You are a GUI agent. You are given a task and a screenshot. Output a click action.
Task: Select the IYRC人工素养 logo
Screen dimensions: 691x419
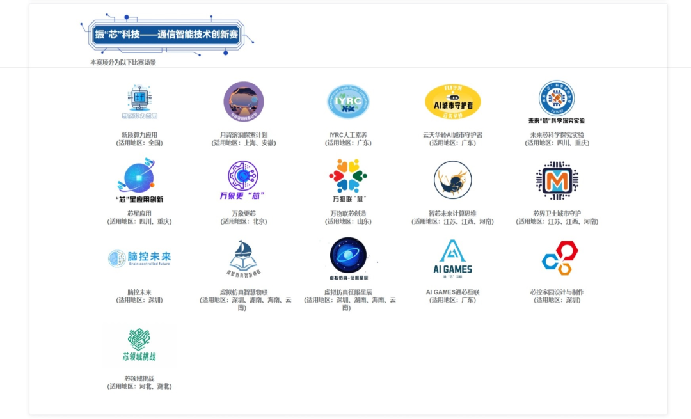click(x=348, y=102)
